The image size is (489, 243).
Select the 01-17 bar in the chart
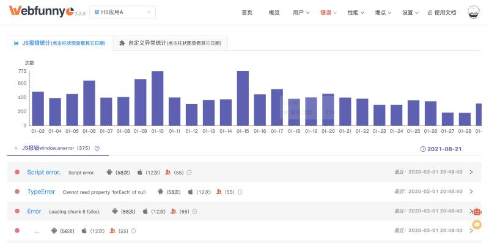click(x=277, y=107)
